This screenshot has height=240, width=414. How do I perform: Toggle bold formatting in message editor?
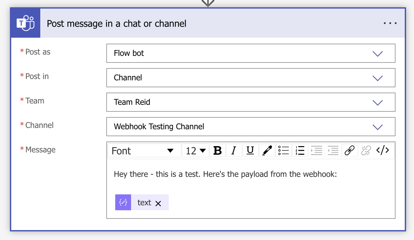[x=218, y=151]
